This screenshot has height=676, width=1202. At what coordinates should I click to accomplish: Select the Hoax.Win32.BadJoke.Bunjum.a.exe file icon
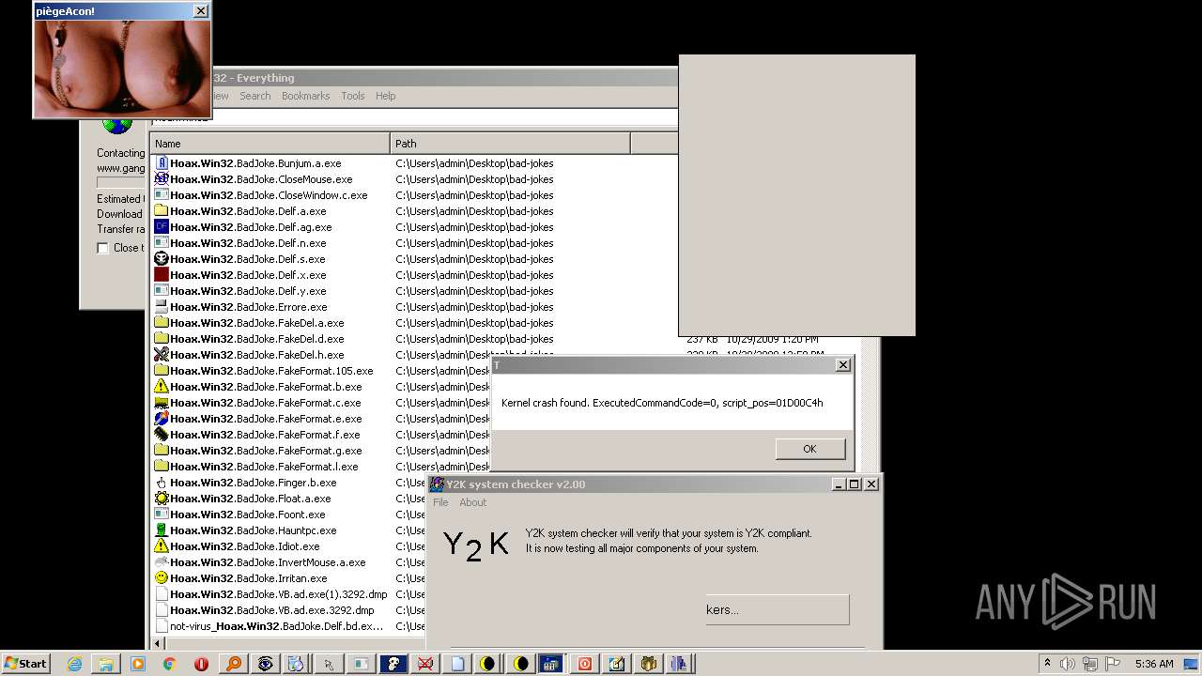pyautogui.click(x=162, y=163)
